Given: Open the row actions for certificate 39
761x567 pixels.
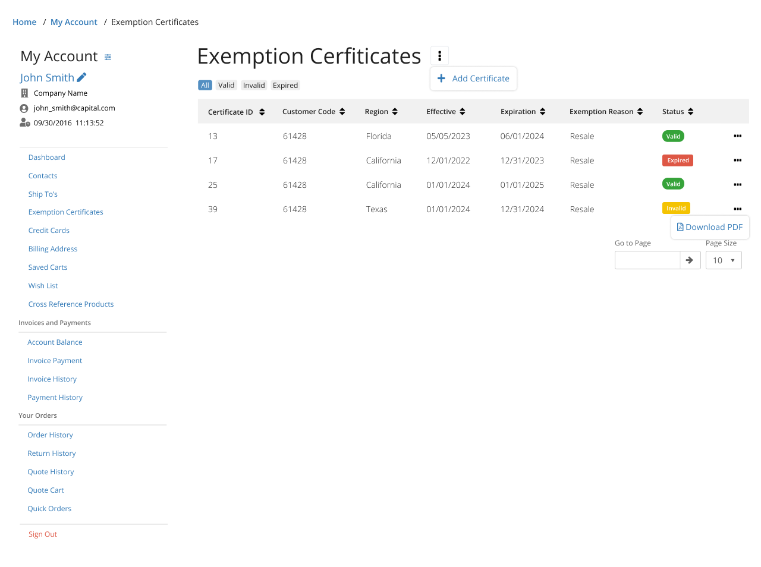Looking at the screenshot, I should tap(737, 209).
